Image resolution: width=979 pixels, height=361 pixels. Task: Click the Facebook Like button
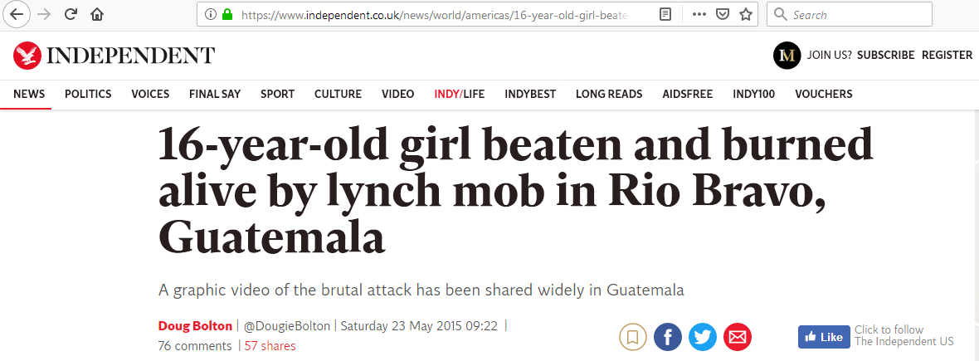tap(824, 337)
